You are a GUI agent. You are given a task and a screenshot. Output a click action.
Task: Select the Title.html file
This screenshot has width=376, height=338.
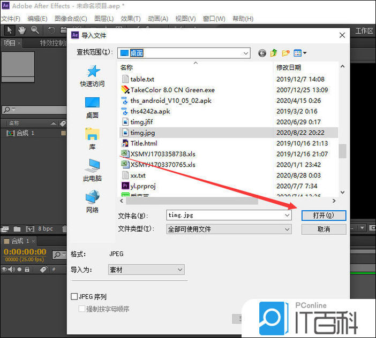[x=140, y=143]
